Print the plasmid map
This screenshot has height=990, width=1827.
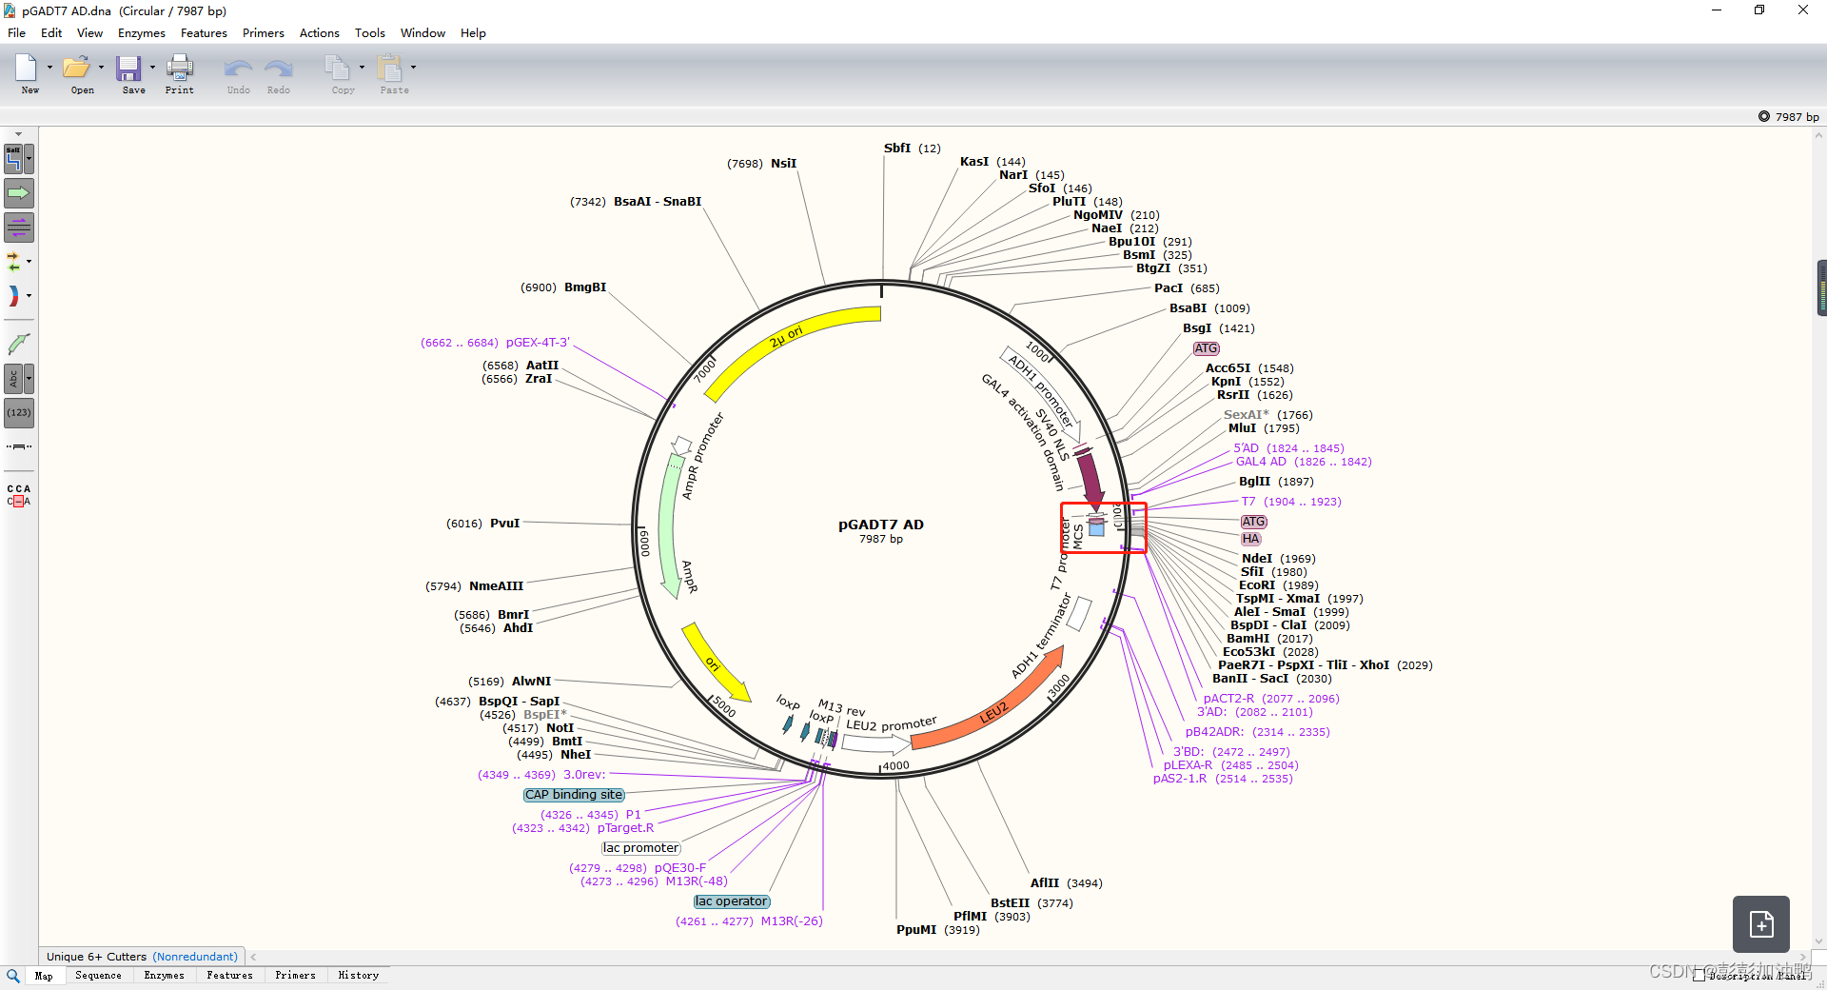[x=179, y=69]
